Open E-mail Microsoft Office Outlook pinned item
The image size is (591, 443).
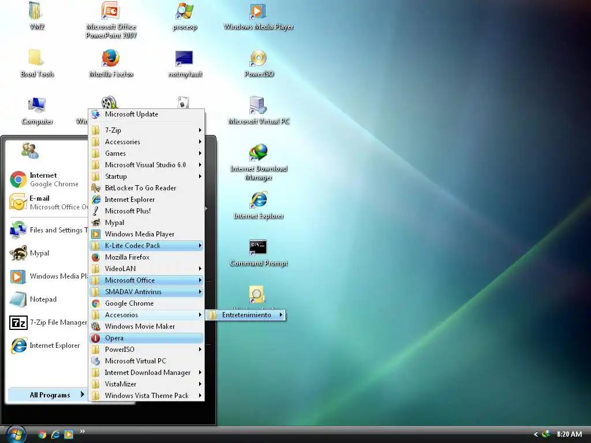48,202
